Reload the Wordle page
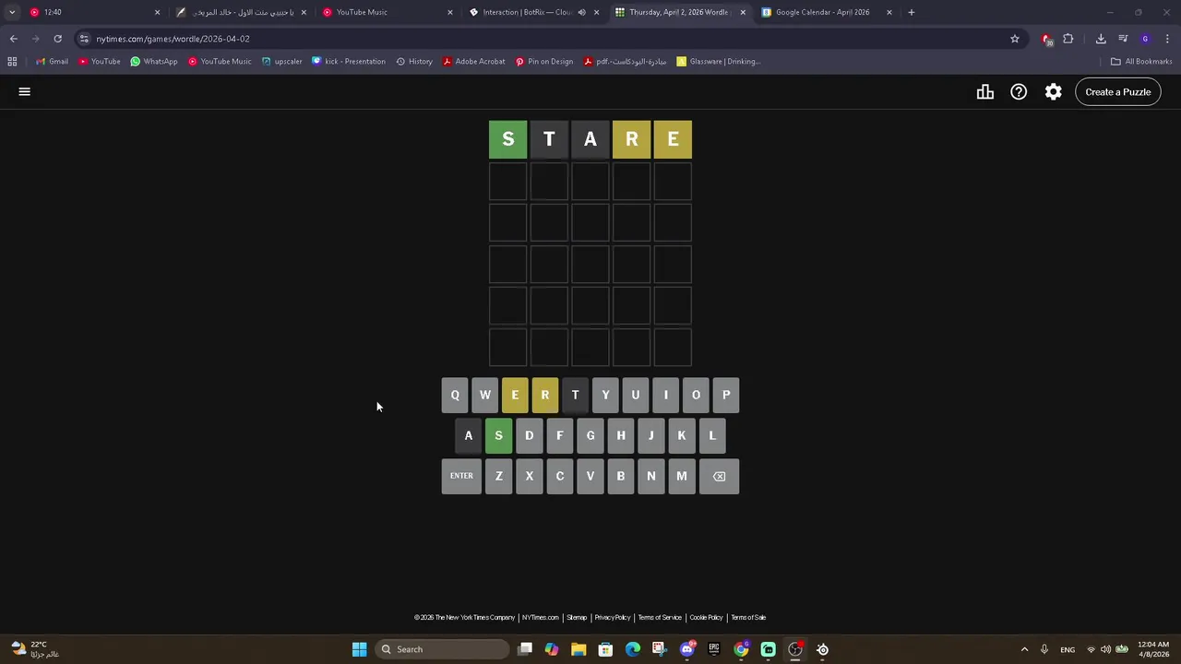 coord(57,39)
